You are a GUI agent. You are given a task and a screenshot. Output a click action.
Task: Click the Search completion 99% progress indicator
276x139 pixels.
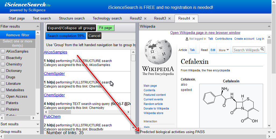pyautogui.click(x=66, y=36)
